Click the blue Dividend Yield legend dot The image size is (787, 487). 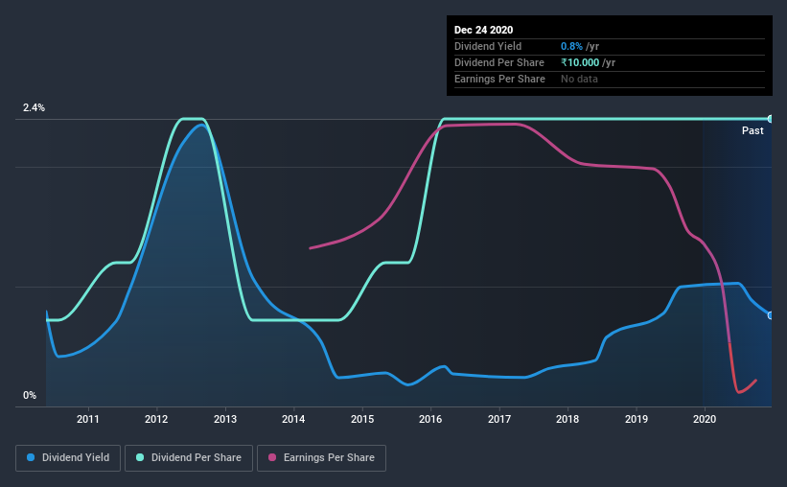31,457
